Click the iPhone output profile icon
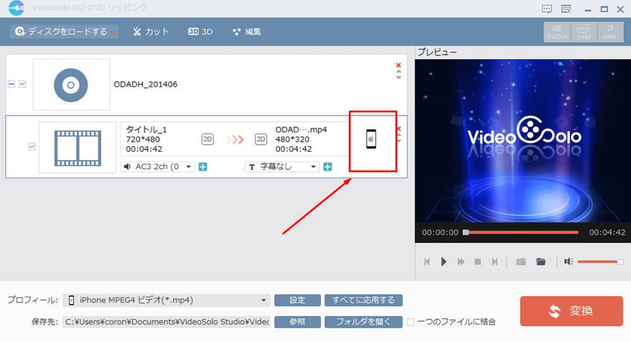631x342 pixels. click(371, 139)
